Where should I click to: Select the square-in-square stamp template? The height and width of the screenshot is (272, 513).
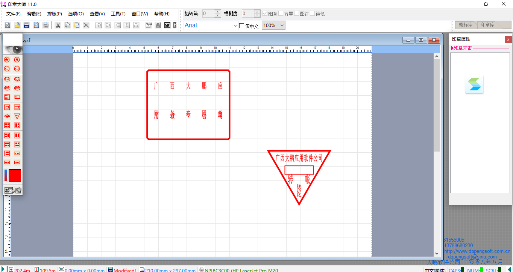coord(7,107)
